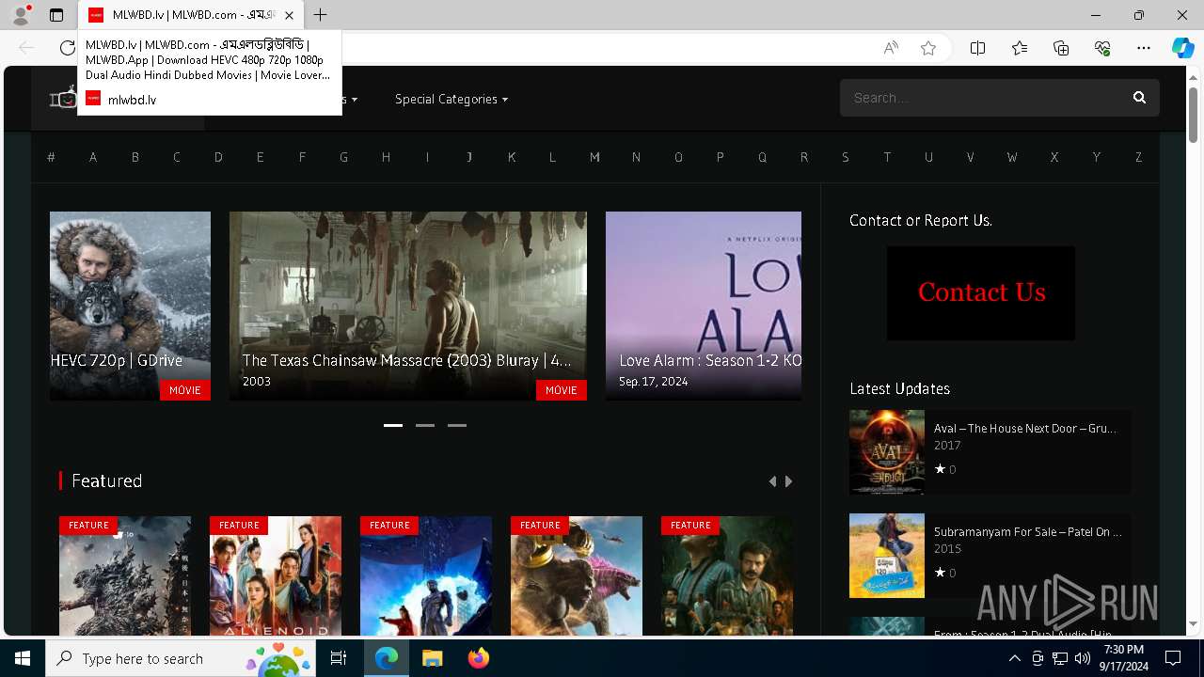Show hidden system tray icons
The width and height of the screenshot is (1204, 677).
pos(1014,658)
